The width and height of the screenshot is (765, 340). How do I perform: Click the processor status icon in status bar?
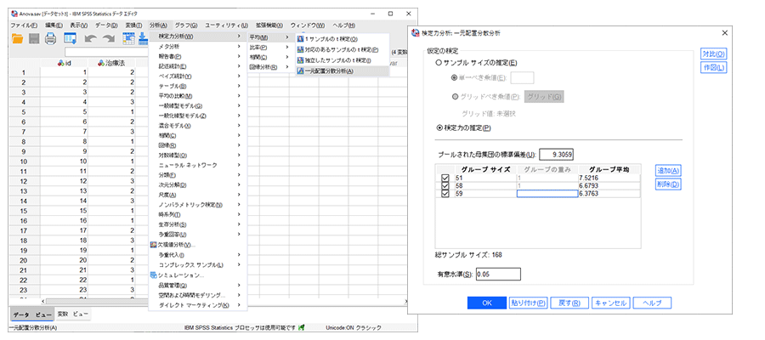302,328
